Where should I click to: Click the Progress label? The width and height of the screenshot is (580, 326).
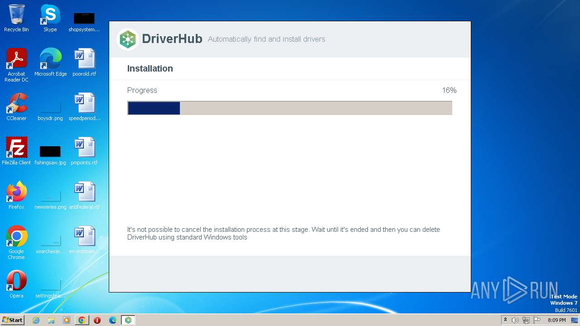pyautogui.click(x=142, y=91)
